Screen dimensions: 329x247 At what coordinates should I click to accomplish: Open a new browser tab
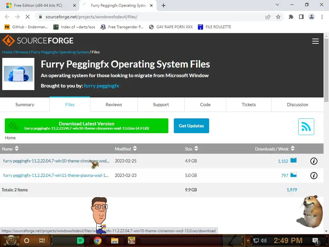click(164, 5)
